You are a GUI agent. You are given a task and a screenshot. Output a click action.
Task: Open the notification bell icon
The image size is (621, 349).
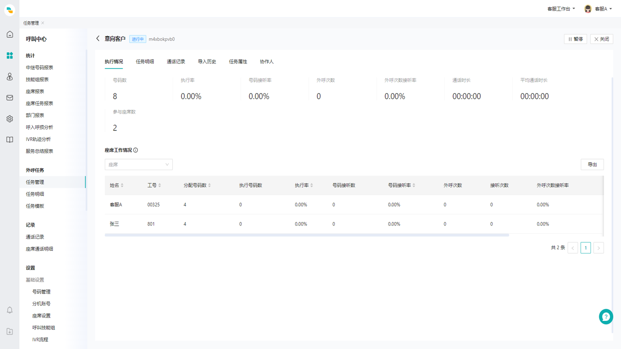point(10,310)
